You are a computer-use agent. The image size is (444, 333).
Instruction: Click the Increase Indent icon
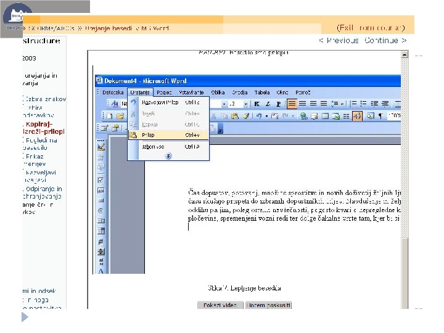(385, 104)
